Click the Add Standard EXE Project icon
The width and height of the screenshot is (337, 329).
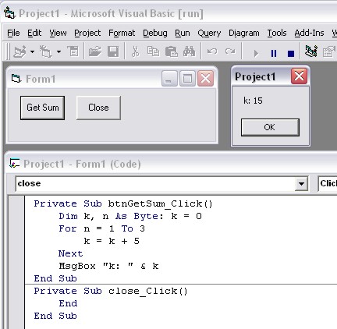(x=20, y=51)
